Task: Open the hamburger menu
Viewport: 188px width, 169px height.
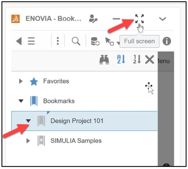Action: coord(31,41)
